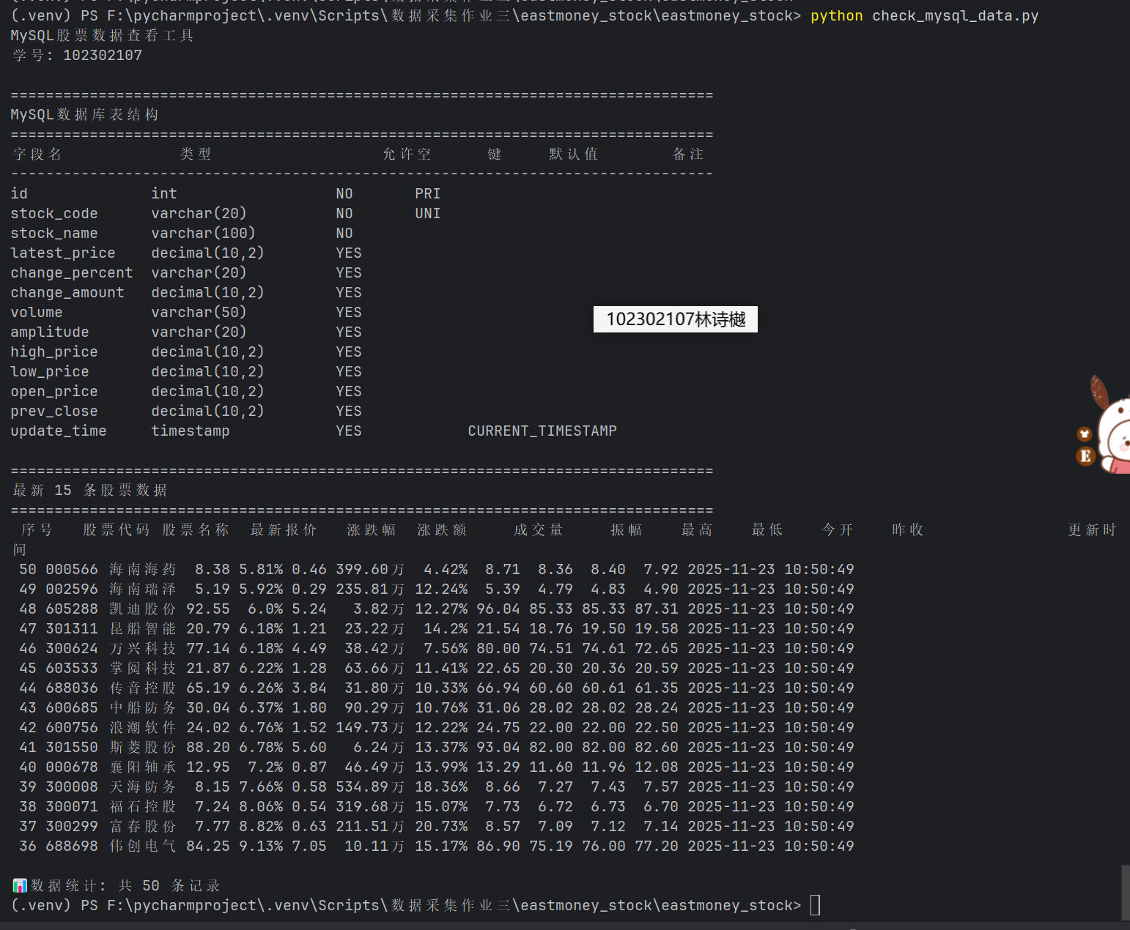
Task: Click stock code 688698 for 伟创电气
Action: (x=72, y=846)
